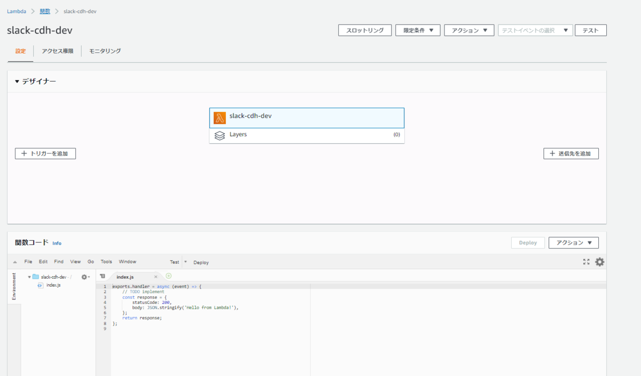Open the File menu

click(28, 262)
